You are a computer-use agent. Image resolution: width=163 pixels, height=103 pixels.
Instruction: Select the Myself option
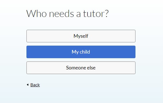pos(81,36)
